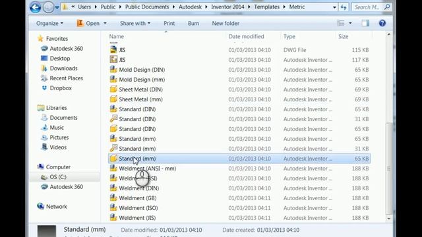Click the Forward navigation arrow

pos(48,7)
